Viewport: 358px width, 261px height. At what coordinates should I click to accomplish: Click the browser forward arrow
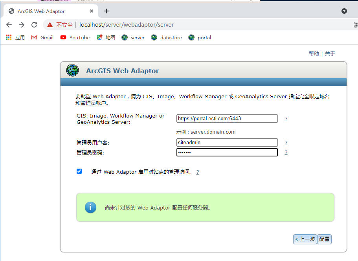(x=22, y=25)
